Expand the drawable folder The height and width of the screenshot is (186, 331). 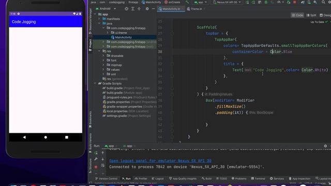pos(103,56)
